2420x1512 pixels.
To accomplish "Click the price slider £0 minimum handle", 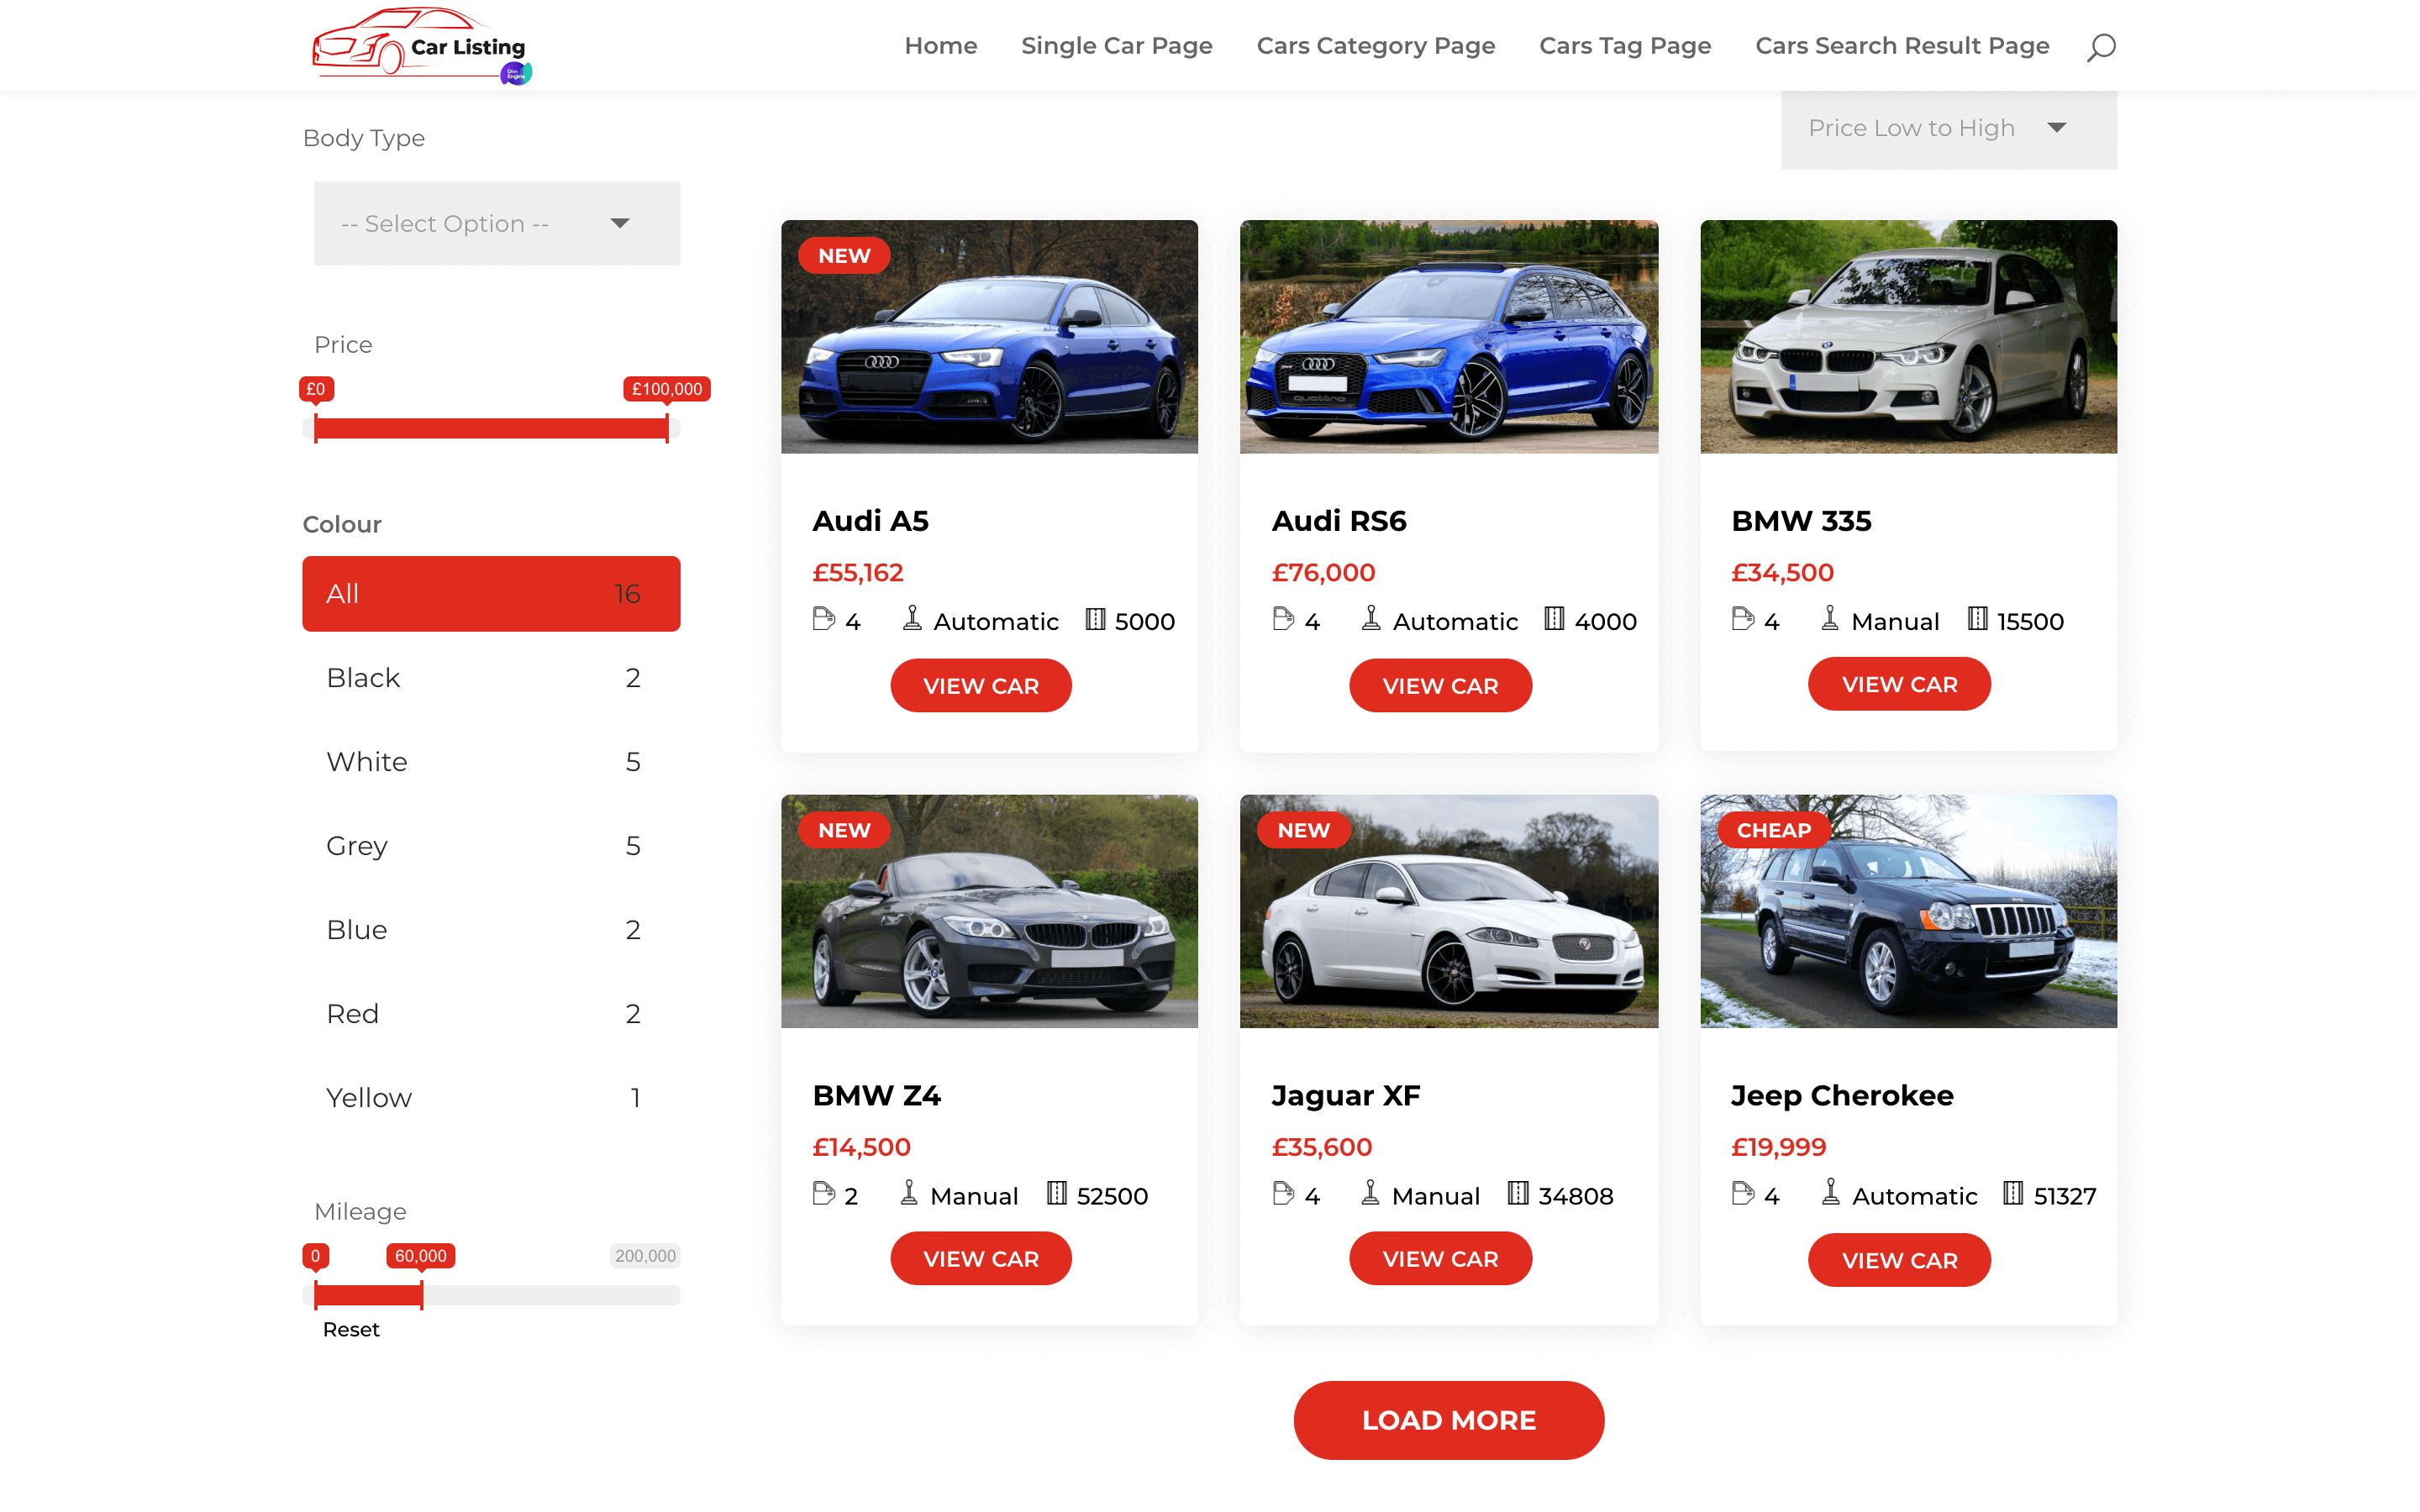I will [315, 429].
